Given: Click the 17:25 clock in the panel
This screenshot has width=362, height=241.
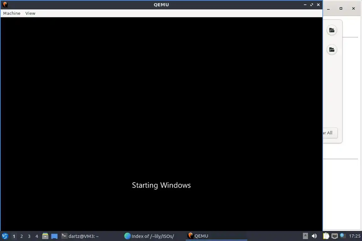Looking at the screenshot, I should (x=354, y=236).
